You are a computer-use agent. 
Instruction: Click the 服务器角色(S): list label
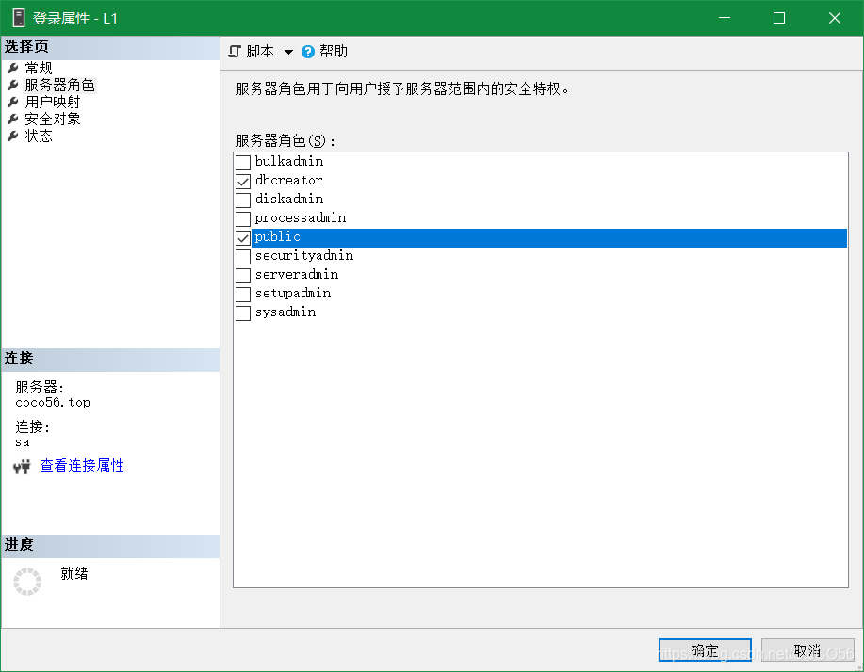(285, 141)
